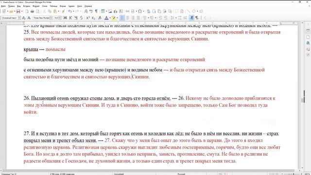Screen dimensions: 311x175
Task: Open the sidebar Gallery icon
Action: click(x=308, y=49)
